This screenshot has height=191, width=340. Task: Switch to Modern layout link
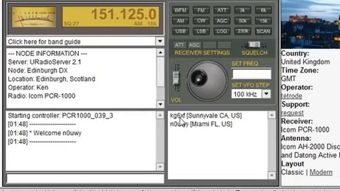[321, 172]
